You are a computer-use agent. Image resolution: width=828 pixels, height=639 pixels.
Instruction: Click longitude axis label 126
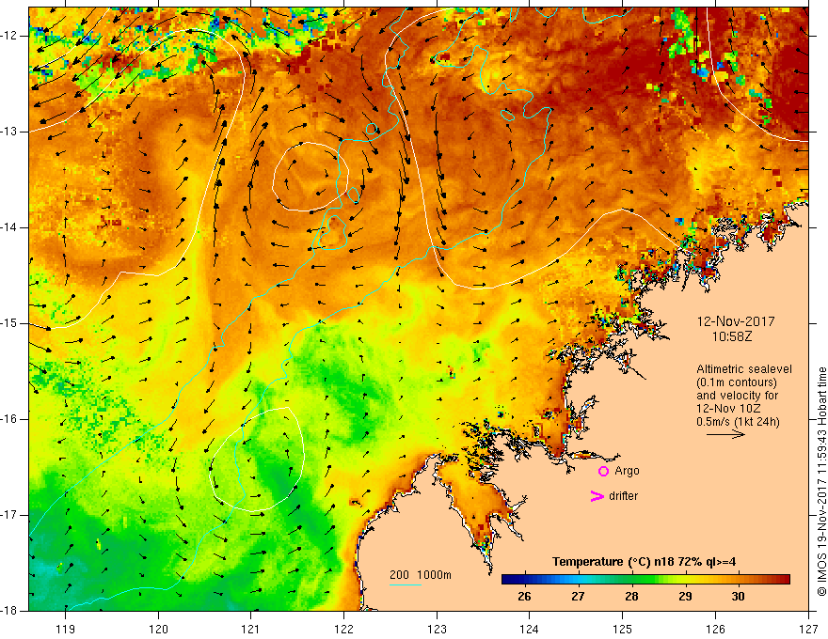pos(715,629)
